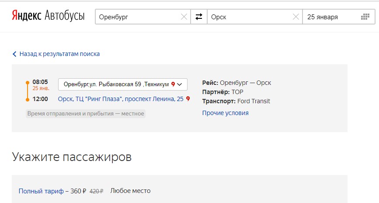Open the Оренбург, ул. Рыбаковская stop selector
The image size is (379, 203).
pos(116,84)
